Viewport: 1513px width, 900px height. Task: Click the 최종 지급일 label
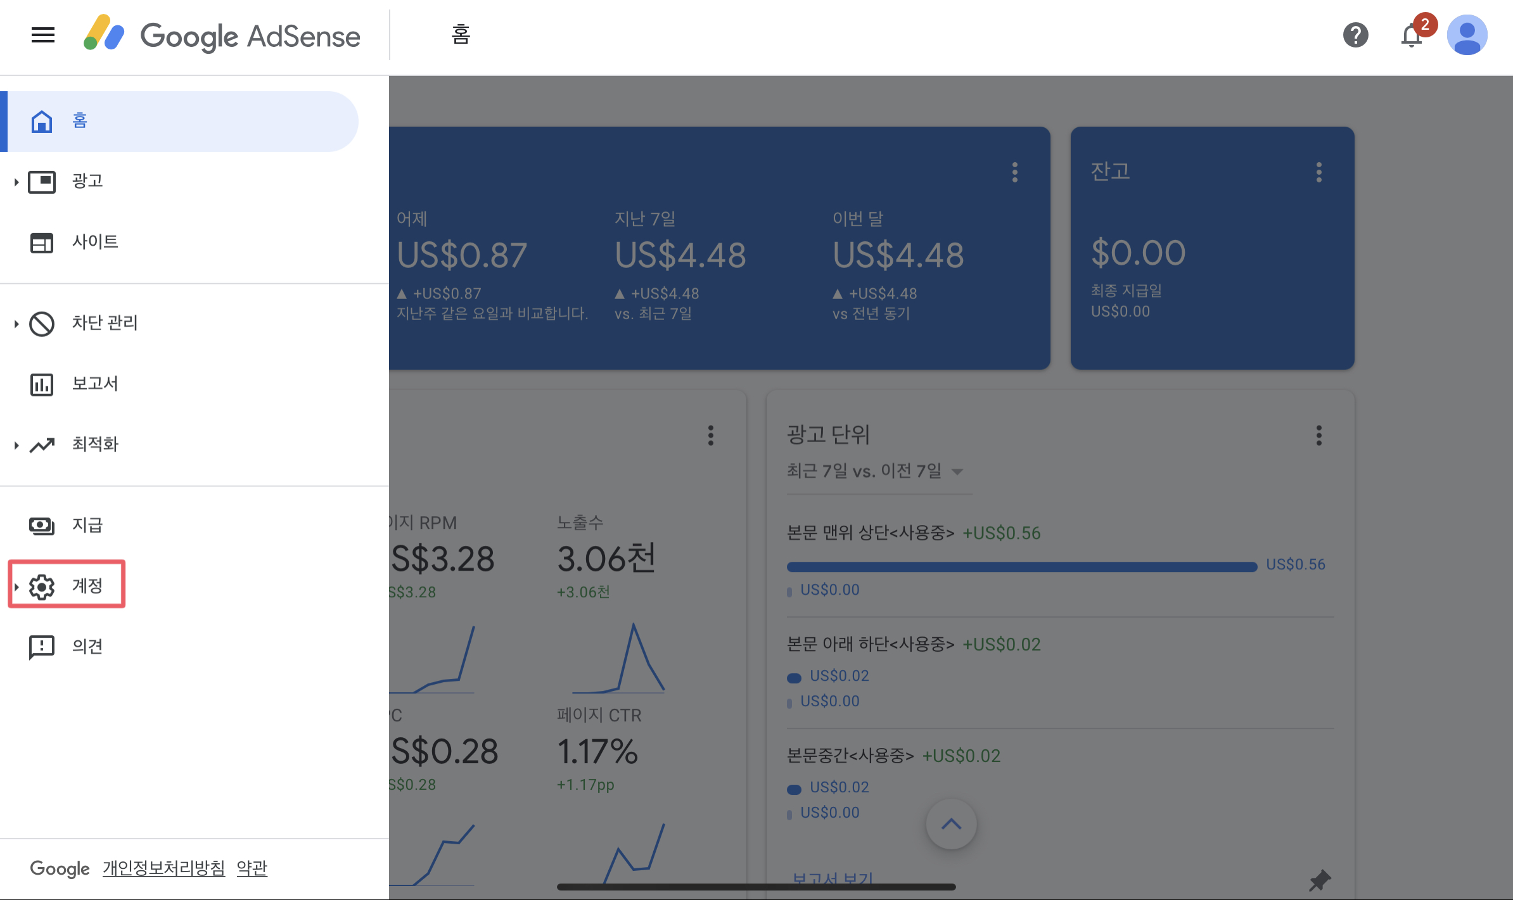[1127, 291]
